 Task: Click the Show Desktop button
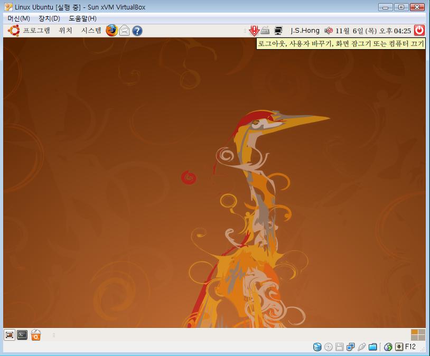point(10,335)
